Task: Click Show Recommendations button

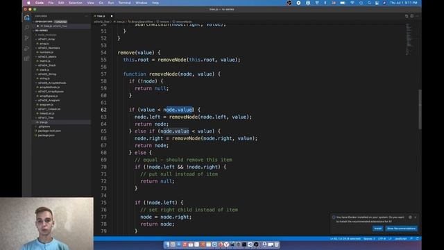Action: [x=401, y=228]
